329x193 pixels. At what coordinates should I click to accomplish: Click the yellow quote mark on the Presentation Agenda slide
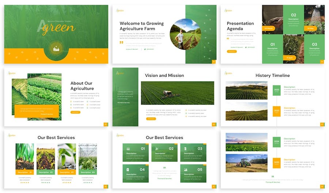(x=228, y=39)
